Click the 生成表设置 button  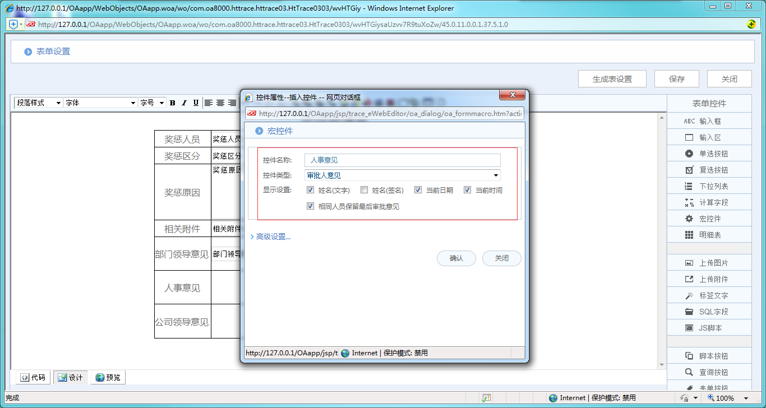pos(612,79)
